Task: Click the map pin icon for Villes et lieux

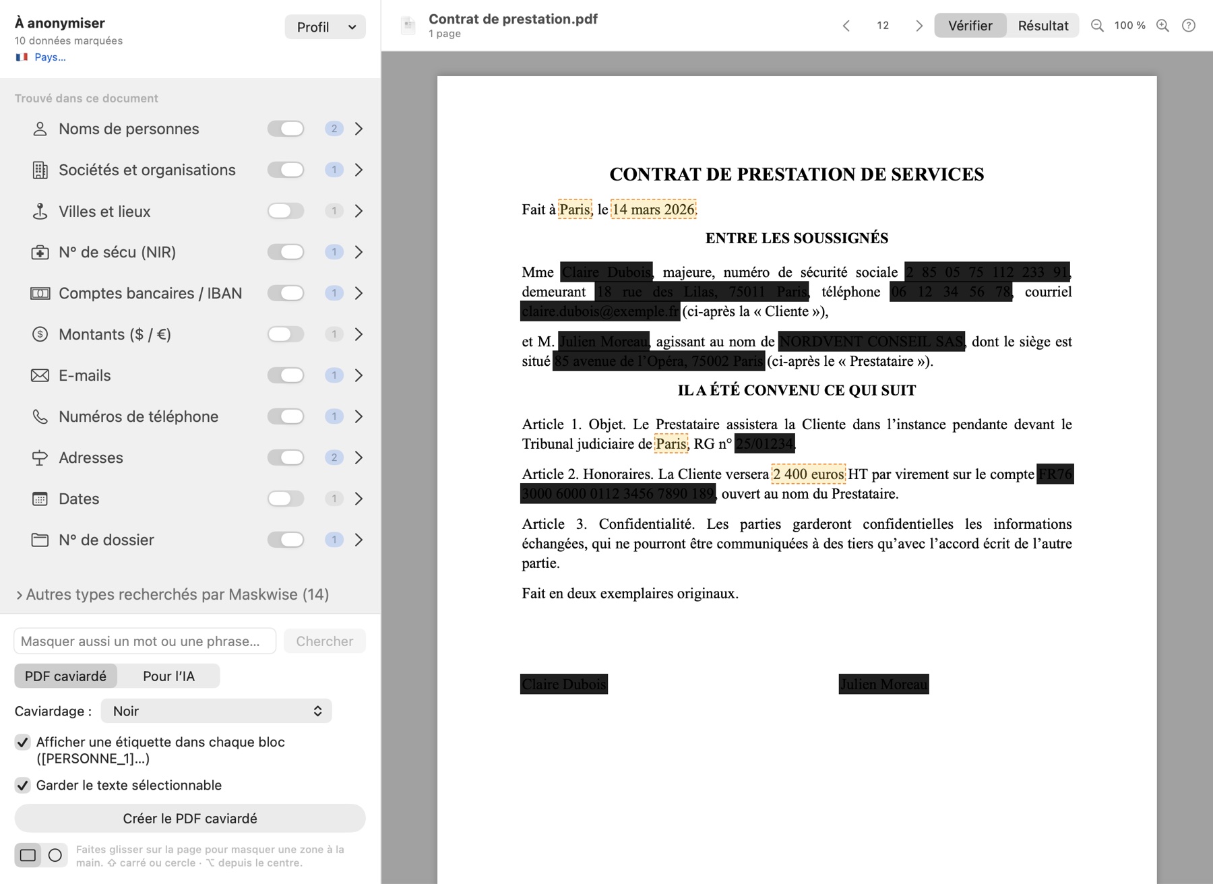Action: (x=40, y=211)
